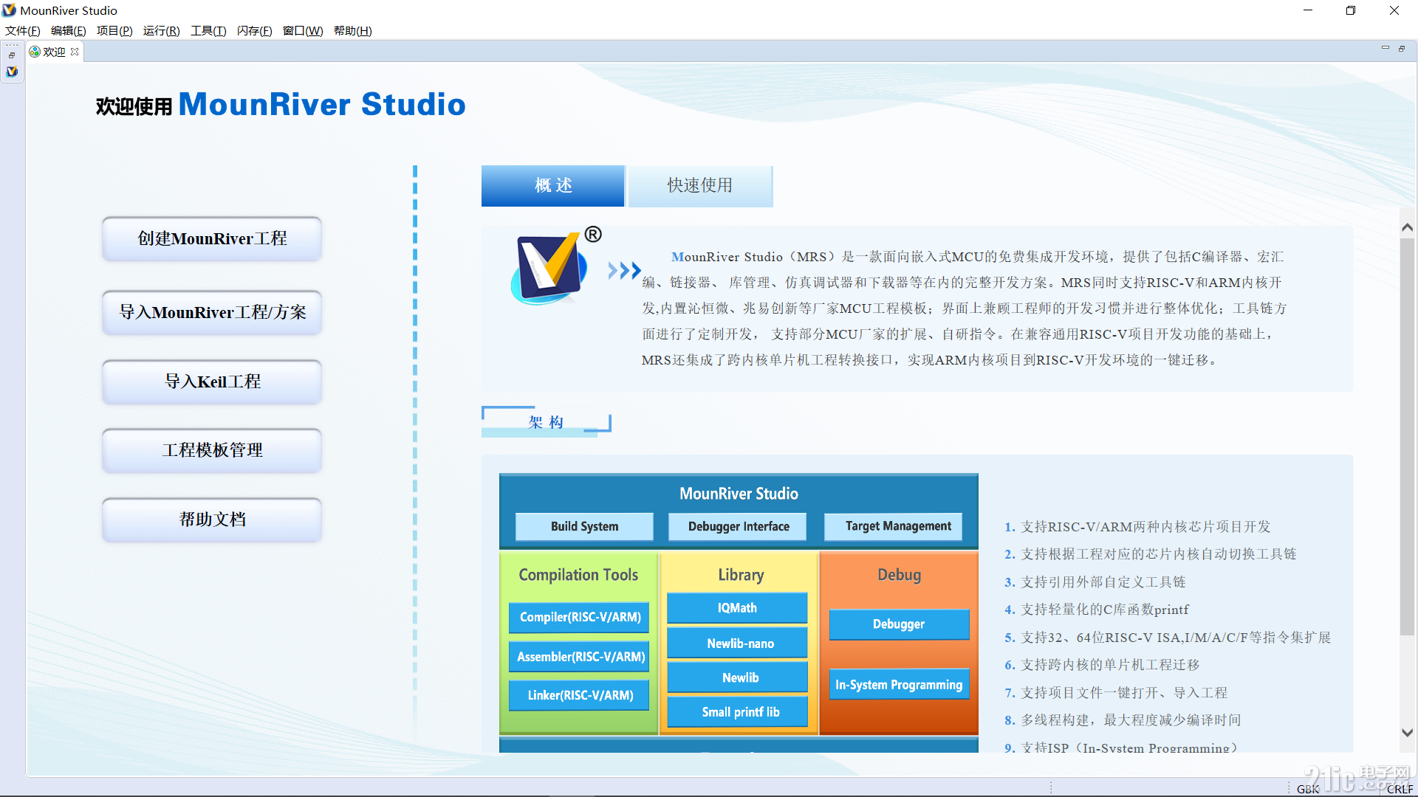The image size is (1418, 797).
Task: Click Assembler(RISC-V/ARM) box
Action: tap(580, 656)
